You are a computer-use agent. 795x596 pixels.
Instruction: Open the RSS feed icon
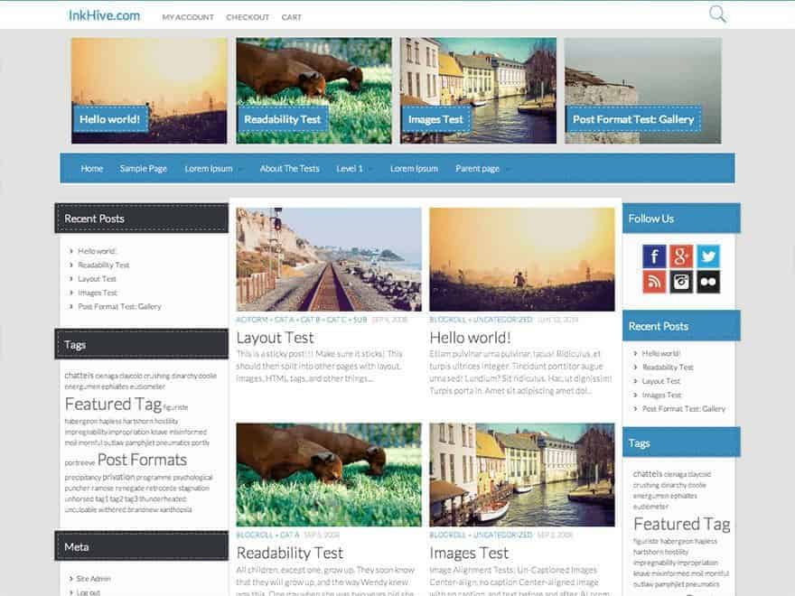(x=654, y=282)
